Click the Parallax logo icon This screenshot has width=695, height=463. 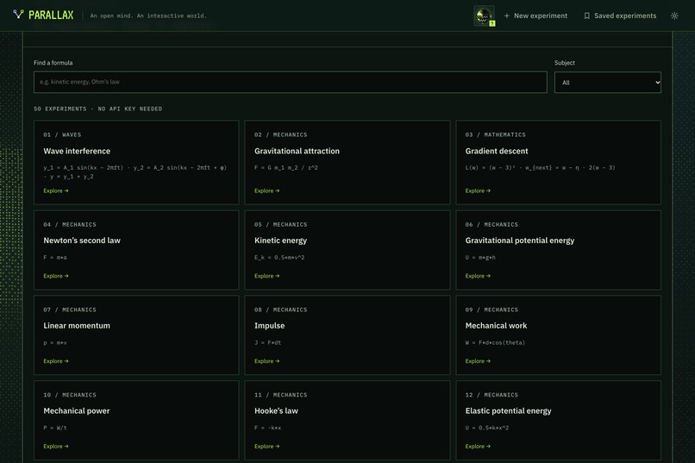(x=18, y=15)
